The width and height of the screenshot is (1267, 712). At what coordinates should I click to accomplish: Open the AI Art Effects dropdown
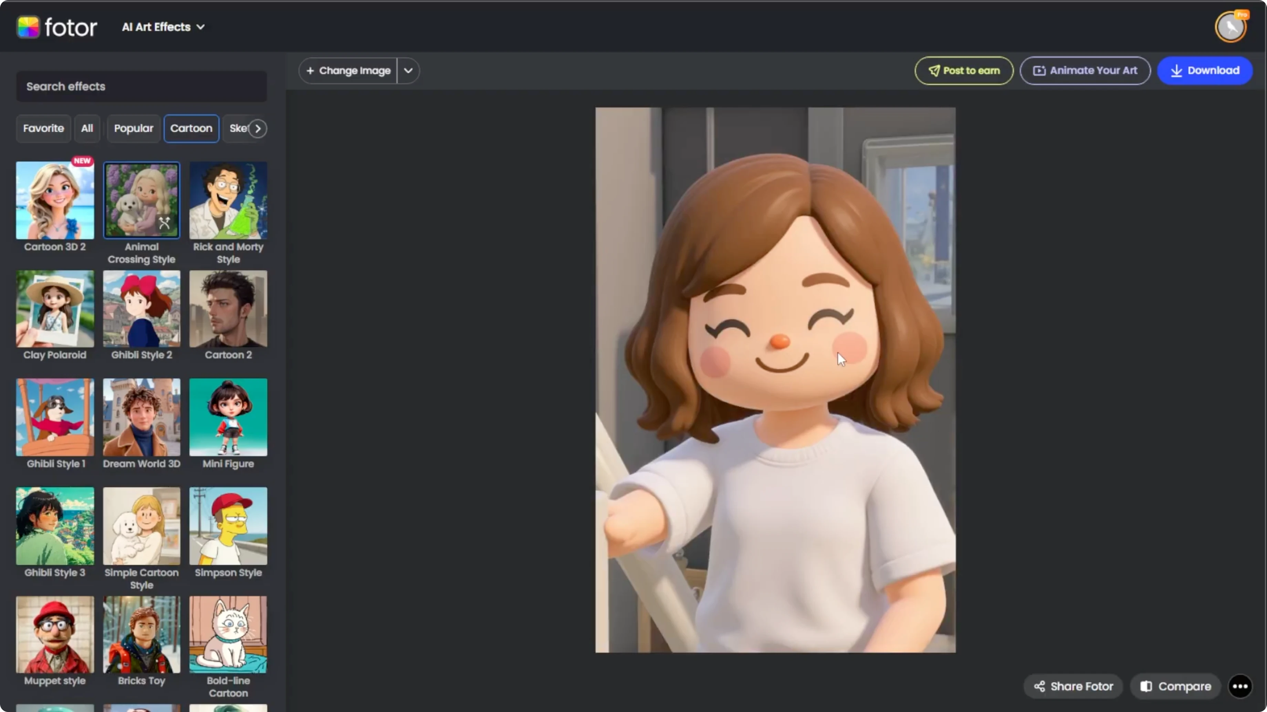tap(163, 27)
